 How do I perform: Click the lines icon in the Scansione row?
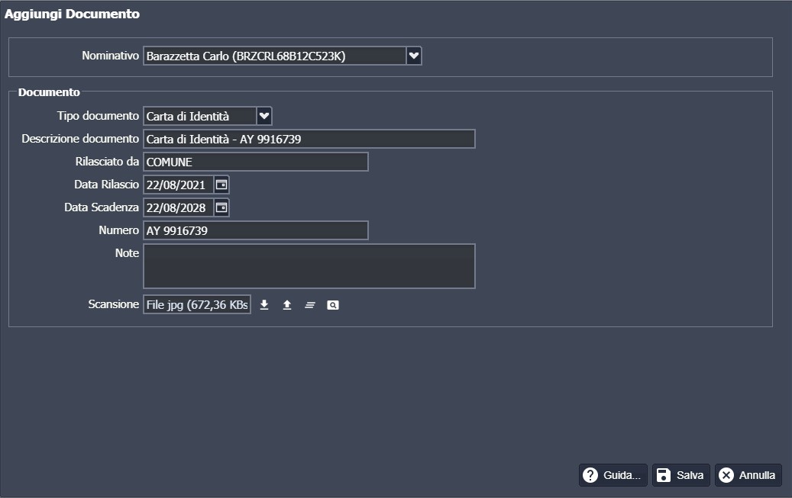click(x=309, y=305)
